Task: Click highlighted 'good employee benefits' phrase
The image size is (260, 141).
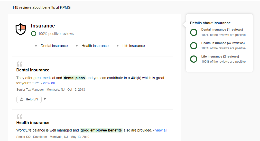Action: pos(101,130)
